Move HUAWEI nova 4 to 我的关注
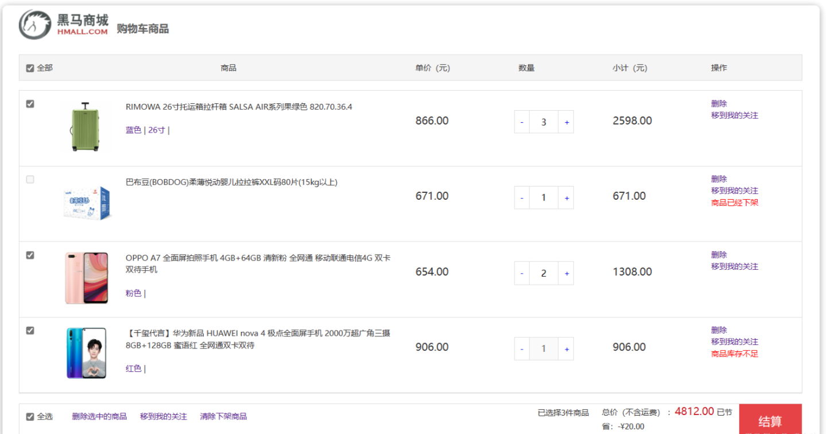The height and width of the screenshot is (434, 826). [x=734, y=342]
